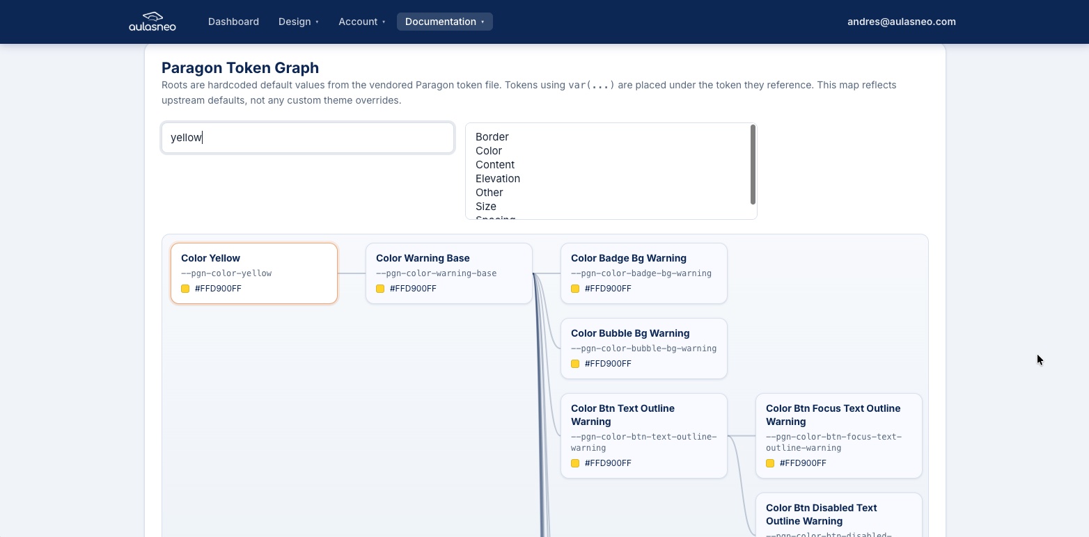Open the Color Btn Focus Text Outline Warning node
The height and width of the screenshot is (537, 1089).
tap(838, 435)
